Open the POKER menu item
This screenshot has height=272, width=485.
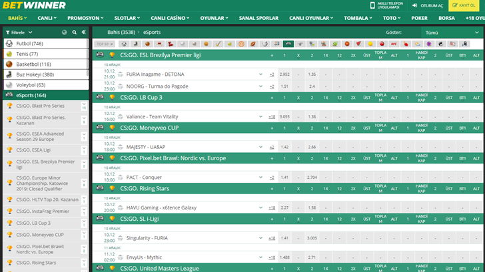420,18
